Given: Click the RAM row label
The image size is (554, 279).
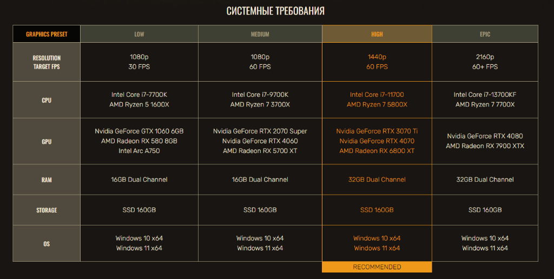Looking at the screenshot, I should pos(47,180).
